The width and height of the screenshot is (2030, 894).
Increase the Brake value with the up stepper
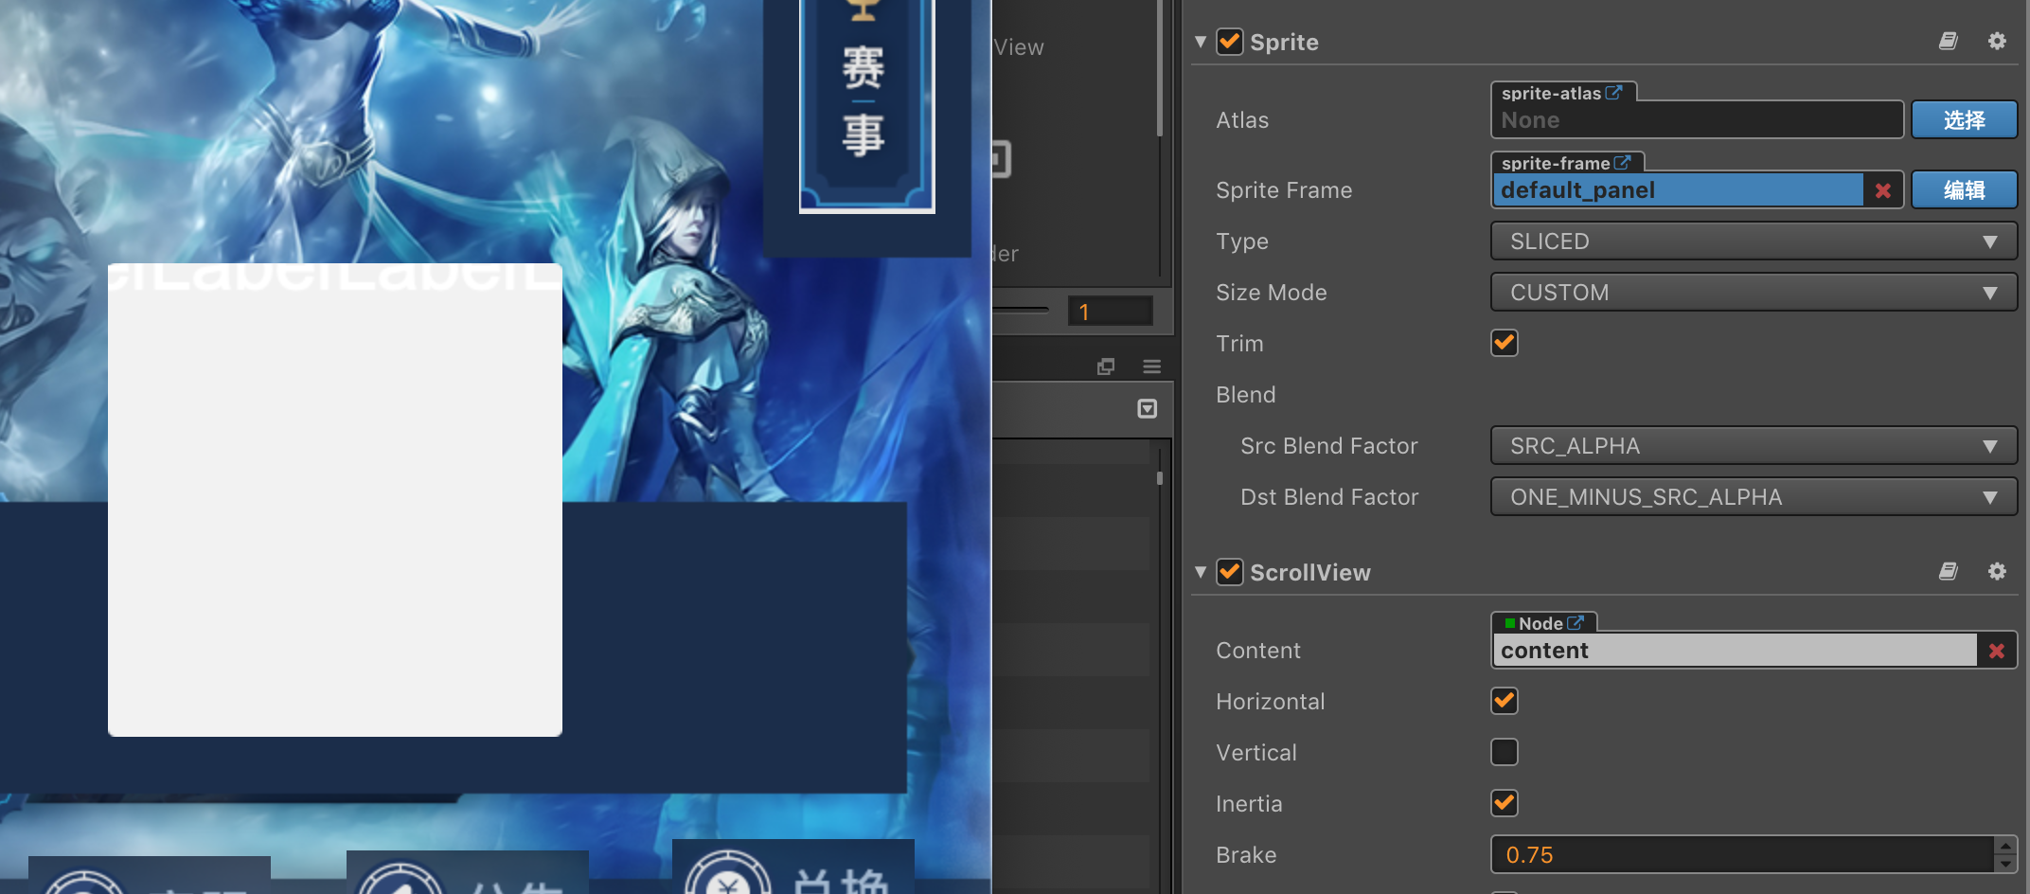(x=2005, y=846)
